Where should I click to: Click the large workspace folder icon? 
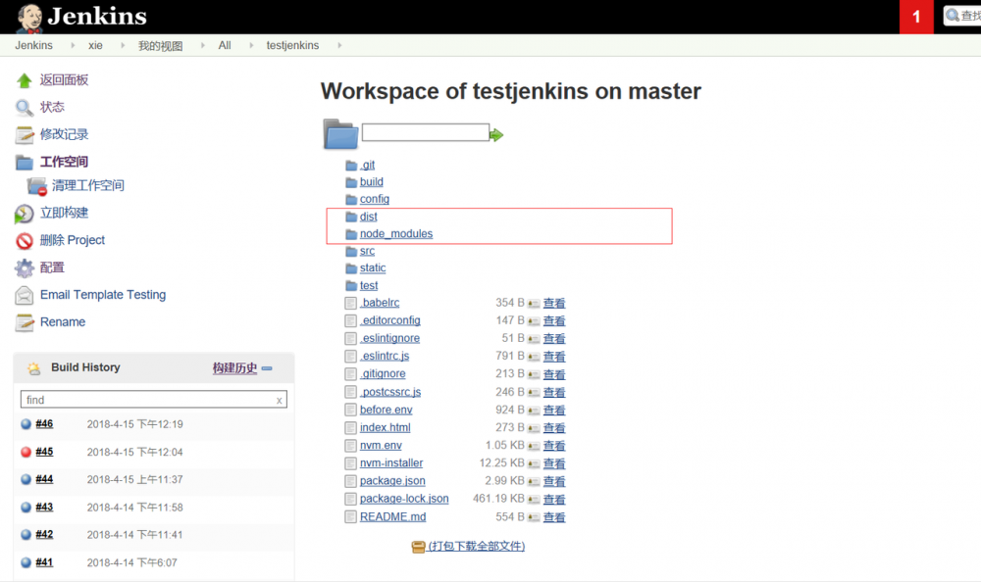click(339, 134)
